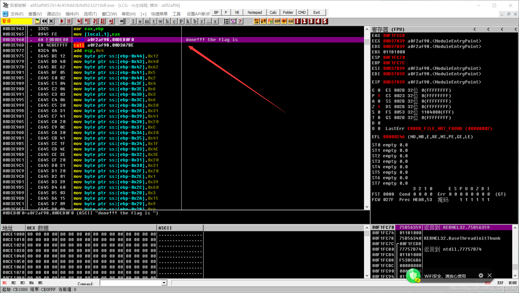
Task: Click the hex dump scrollbar up arrow
Action: [367, 228]
